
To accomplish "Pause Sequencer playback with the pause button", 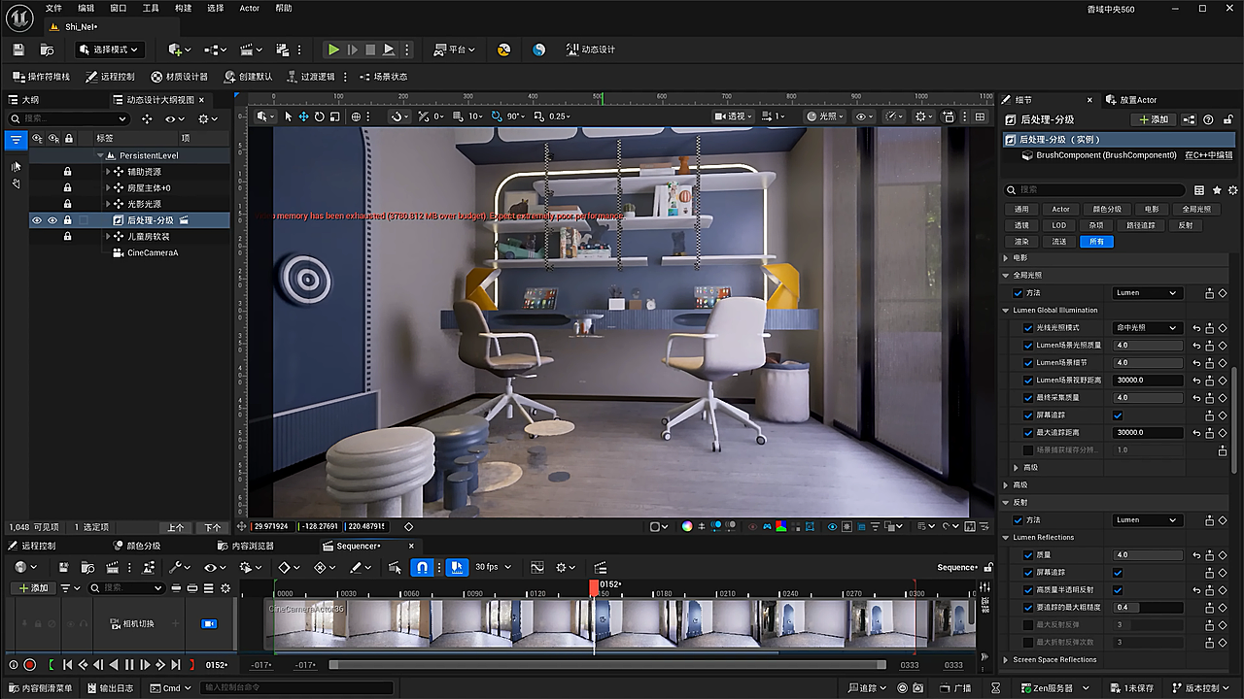I will 129,665.
